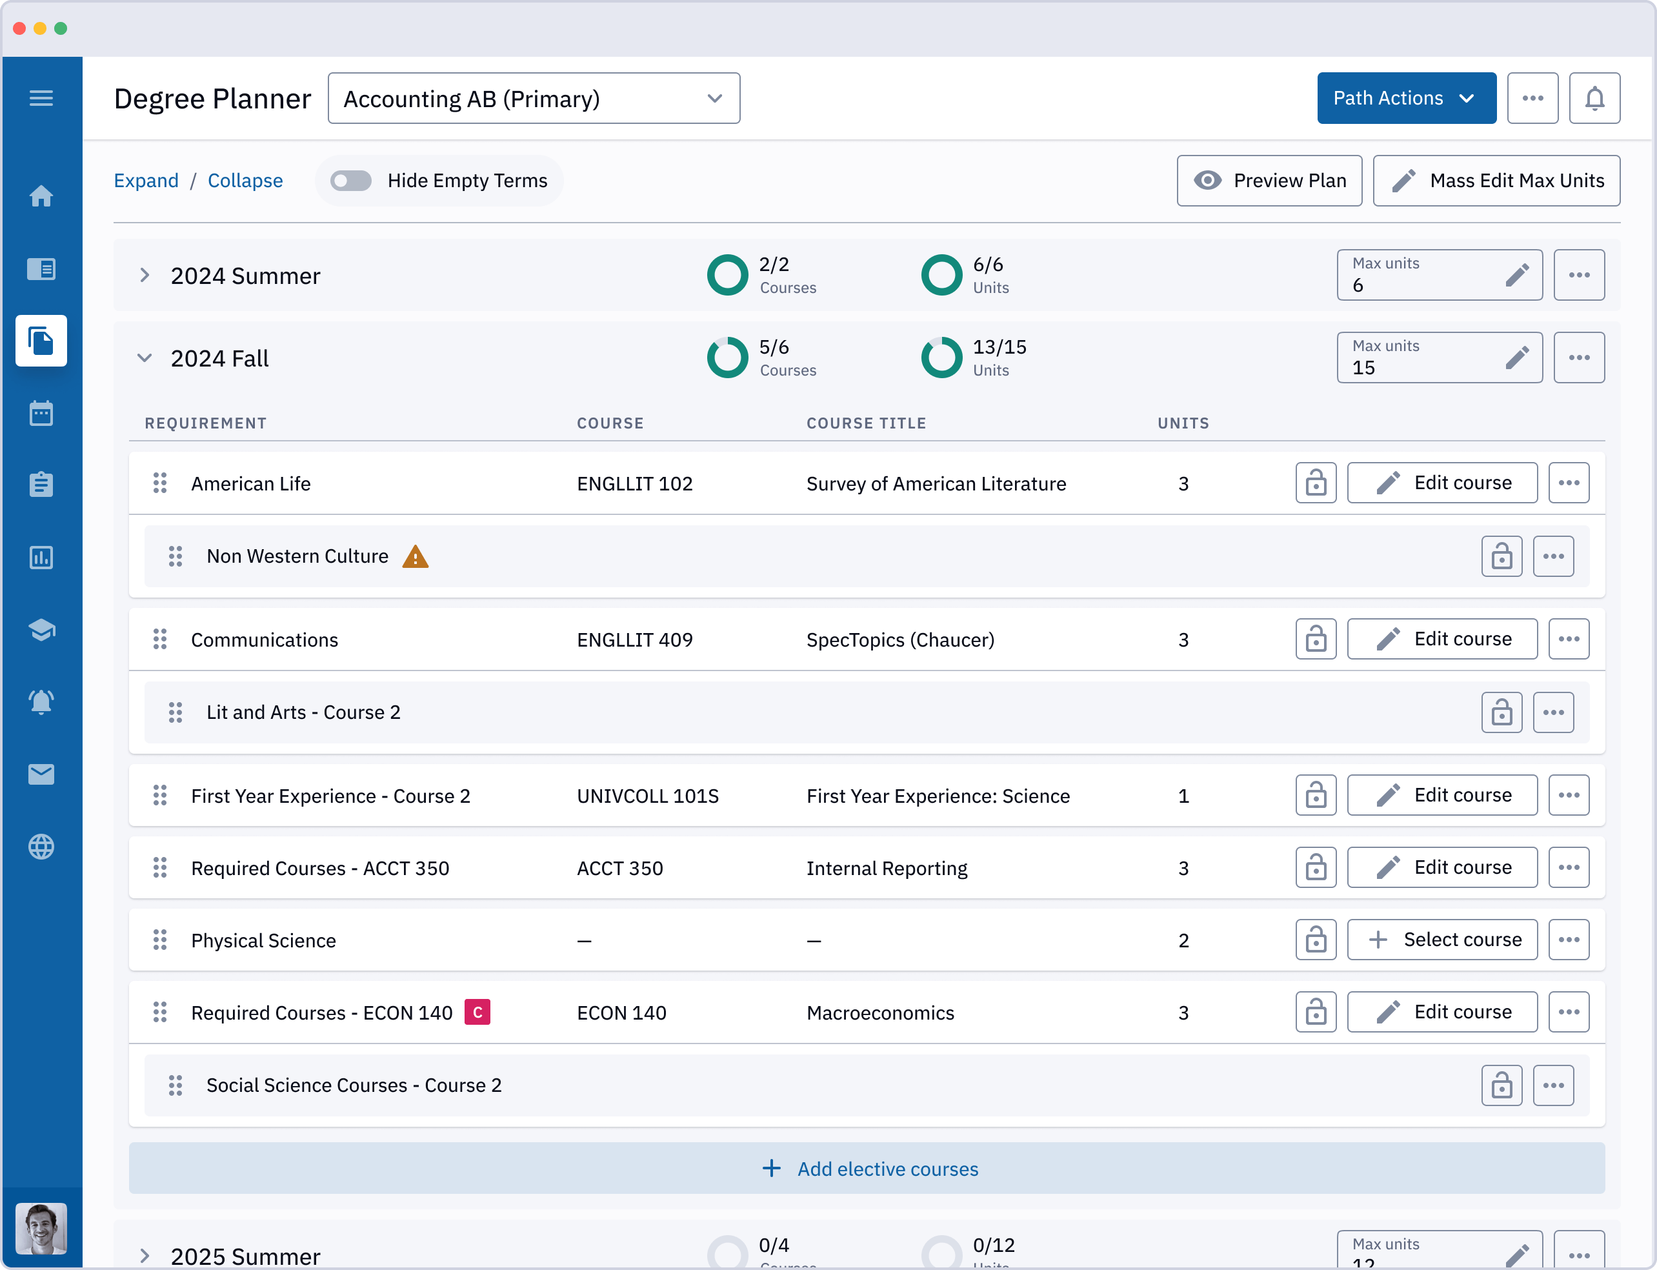Click Preview Plan button
Screen dimensions: 1657x1270
point(1269,181)
